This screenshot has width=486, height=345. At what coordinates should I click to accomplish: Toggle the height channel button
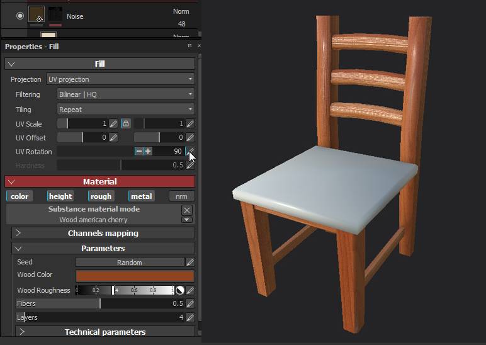tap(60, 196)
